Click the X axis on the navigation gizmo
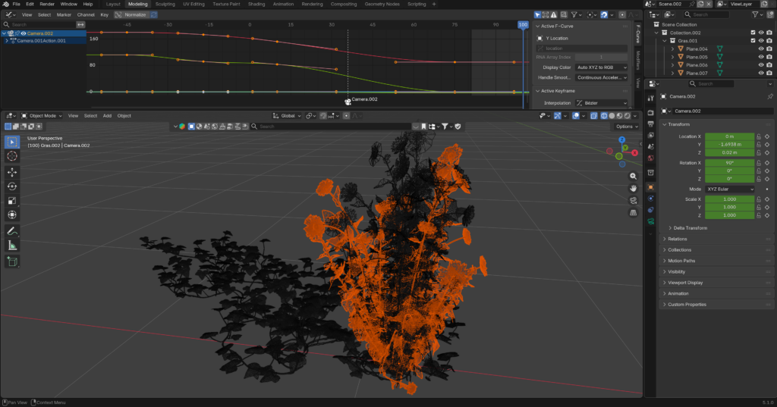This screenshot has height=407, width=777. (634, 153)
